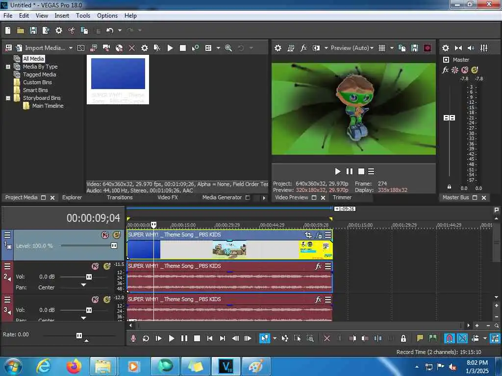
Task: Select the Smart Bins folder
Action: (35, 90)
